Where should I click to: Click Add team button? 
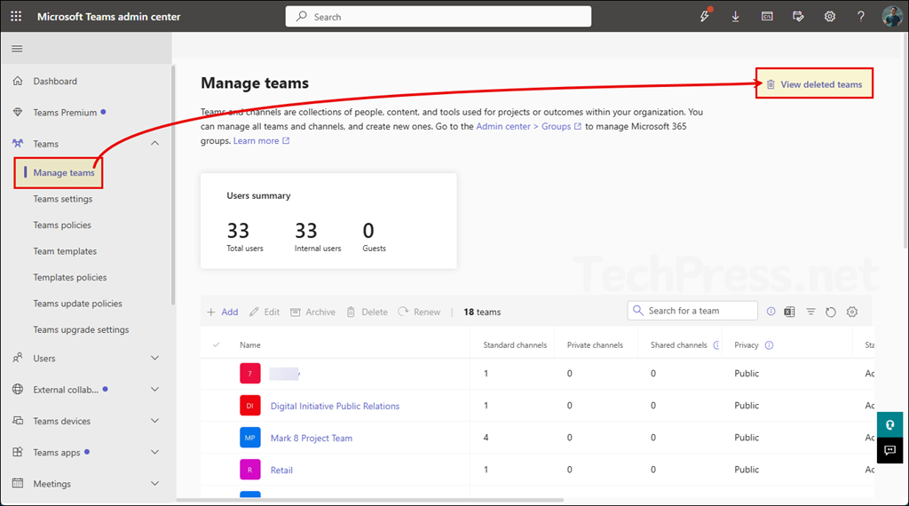click(x=223, y=312)
